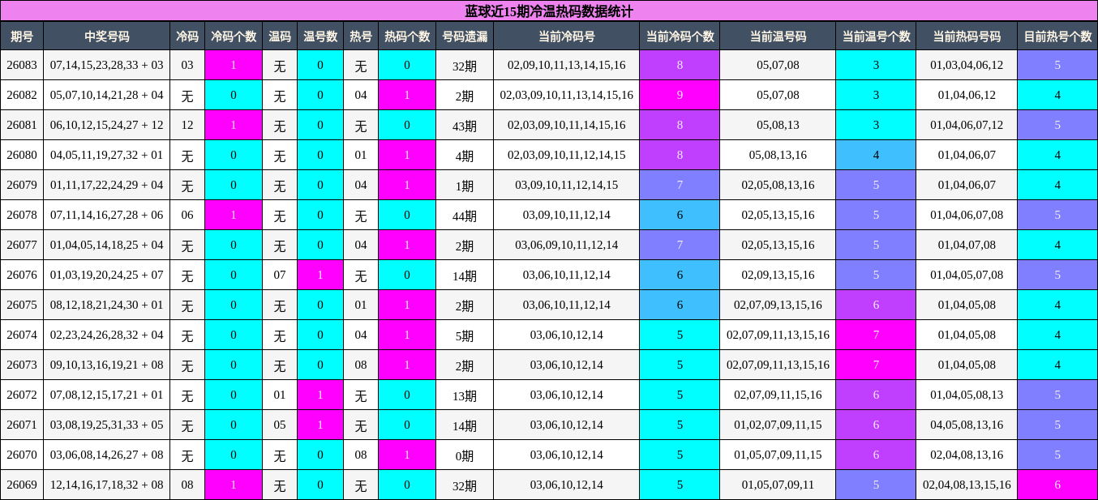Viewport: 1098px width, 500px height.
Task: Select period number 26077
Action: [22, 245]
